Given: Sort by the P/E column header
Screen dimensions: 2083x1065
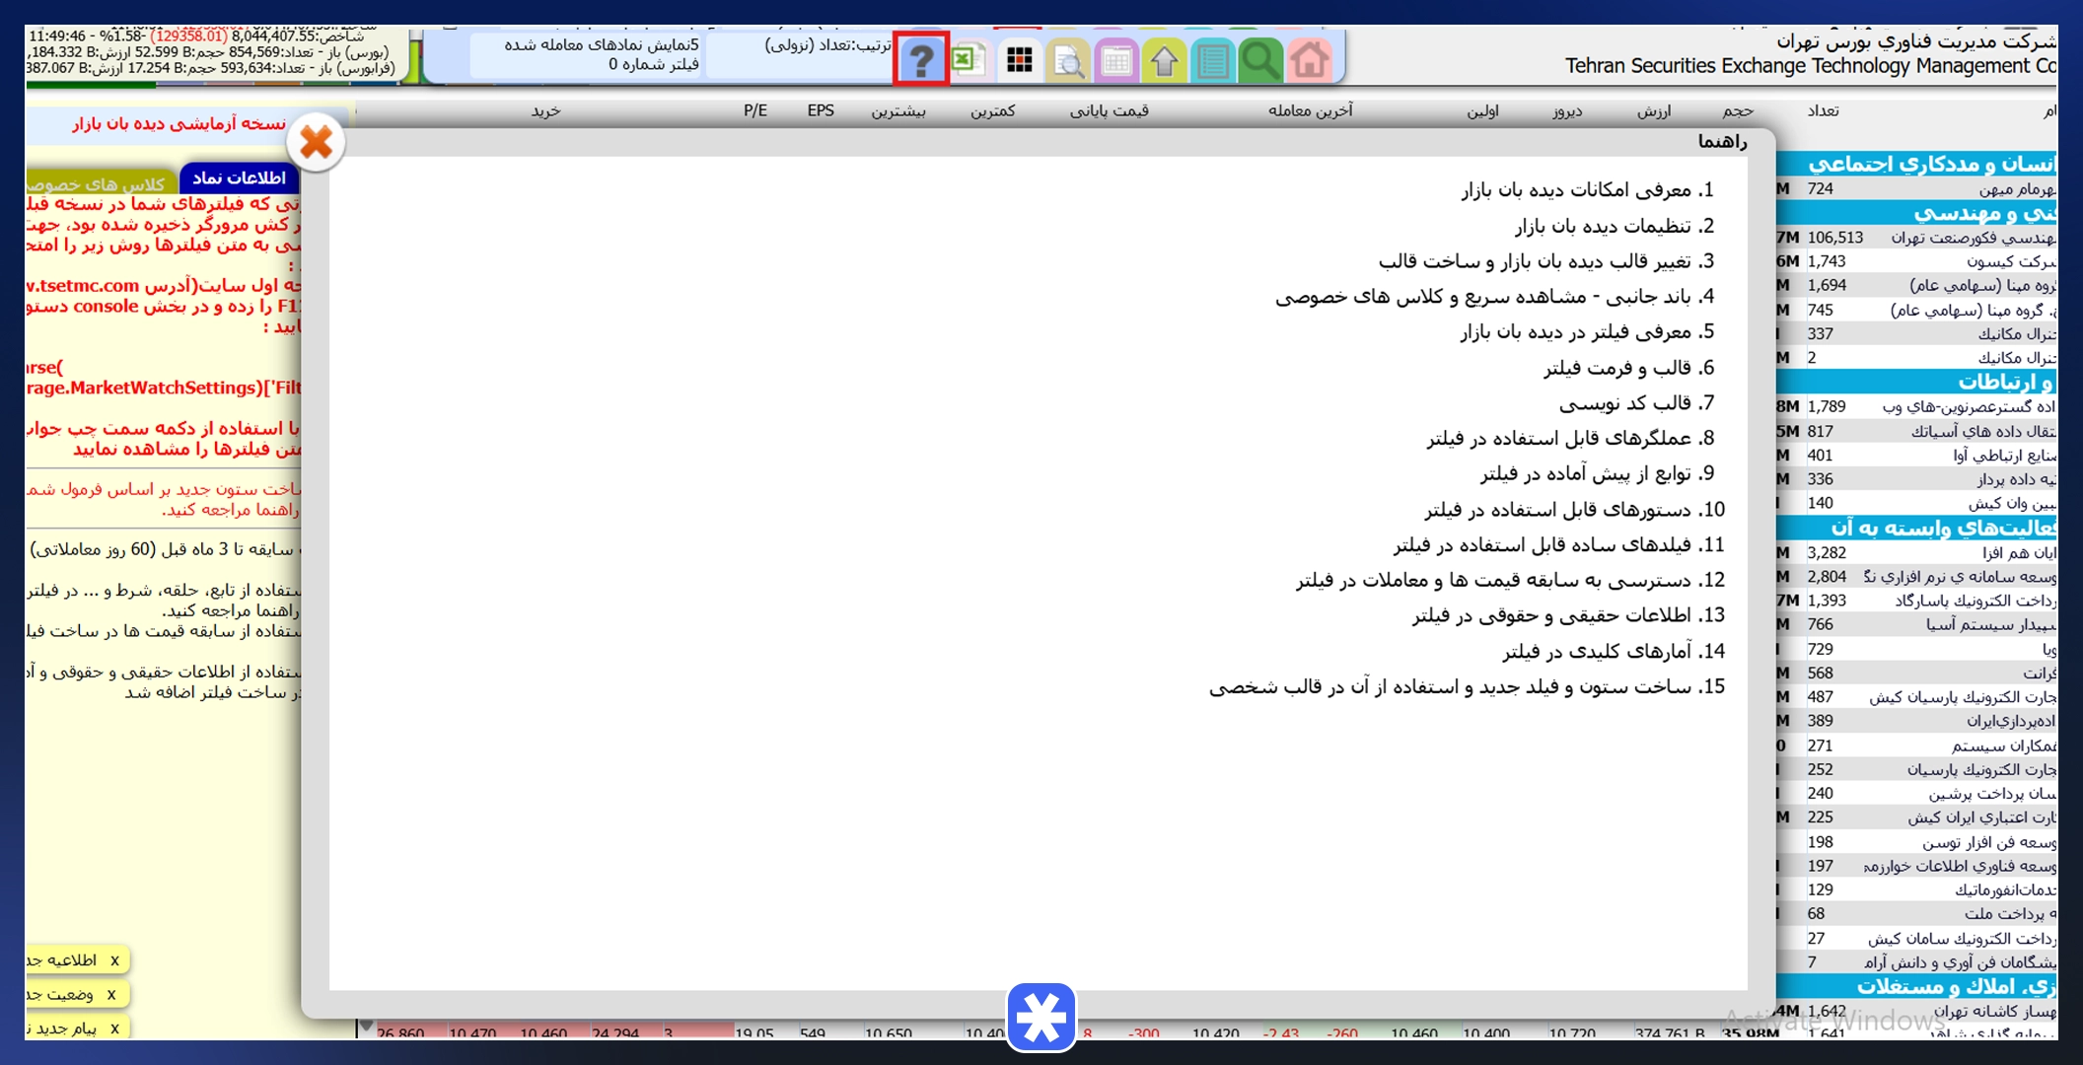Looking at the screenshot, I should point(755,110).
